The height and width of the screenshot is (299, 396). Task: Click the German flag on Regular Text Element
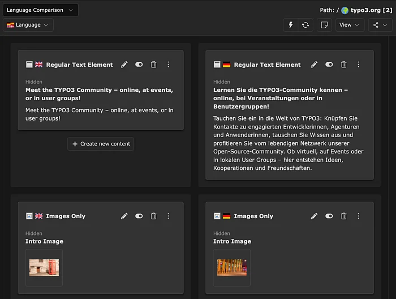[x=226, y=65]
